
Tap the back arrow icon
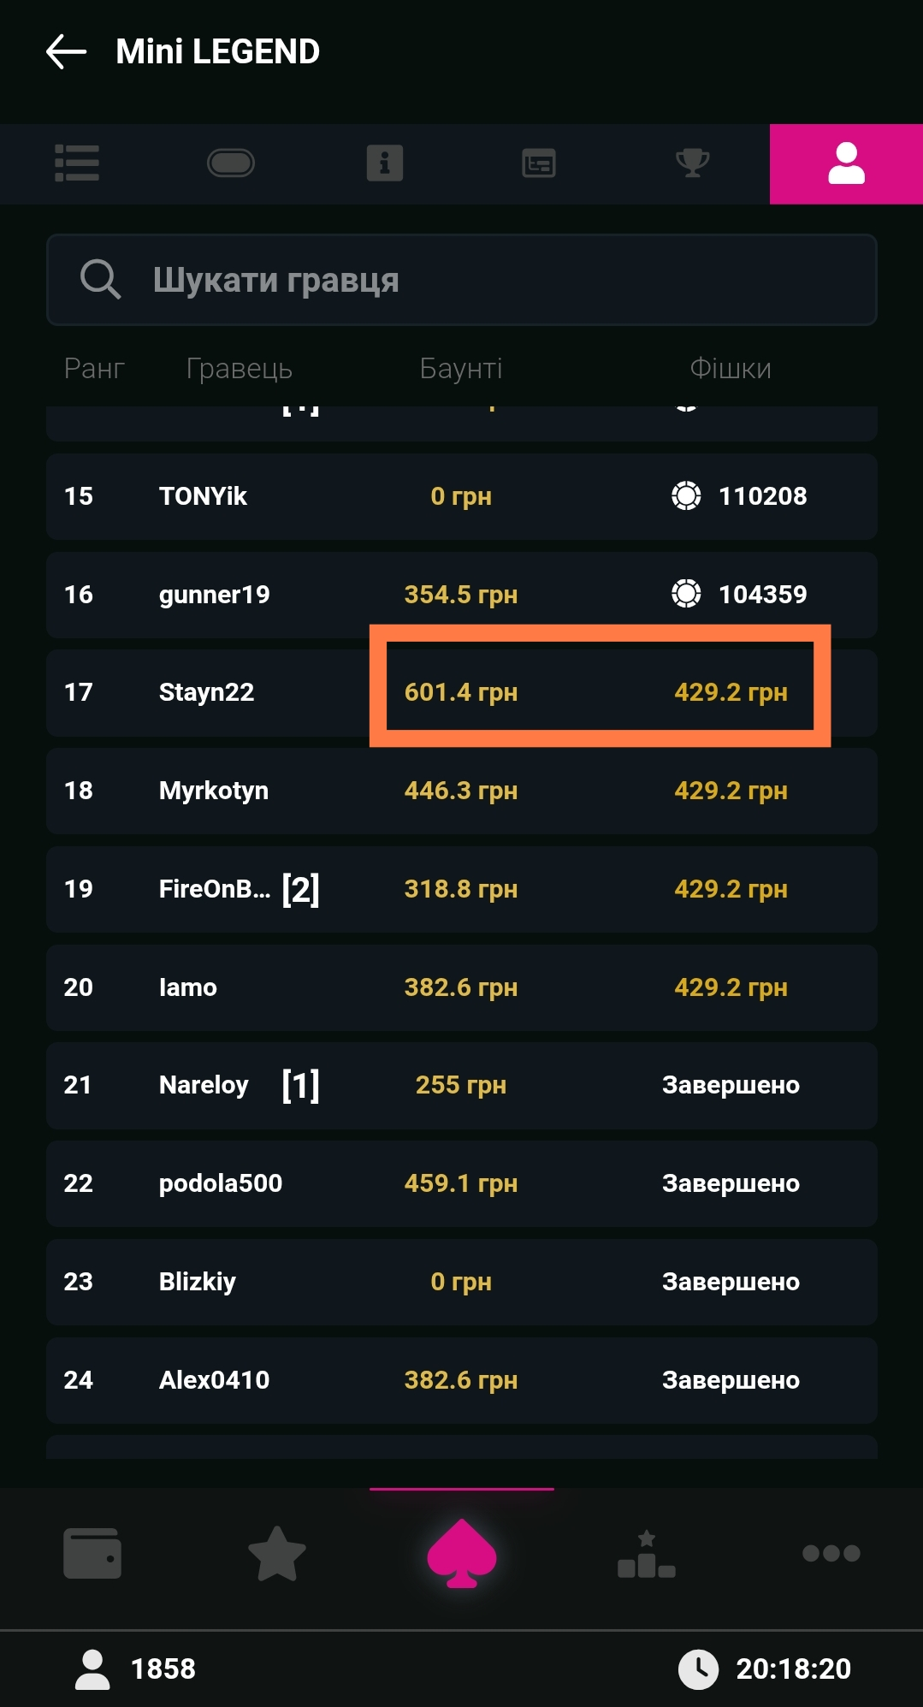67,51
